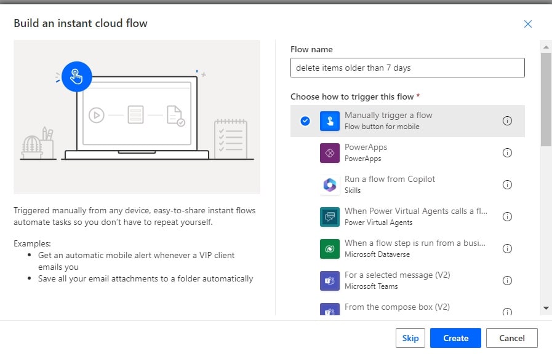Image resolution: width=552 pixels, height=354 pixels.
Task: Click the "Power Virtual Agents" subtitle text
Action: click(378, 222)
